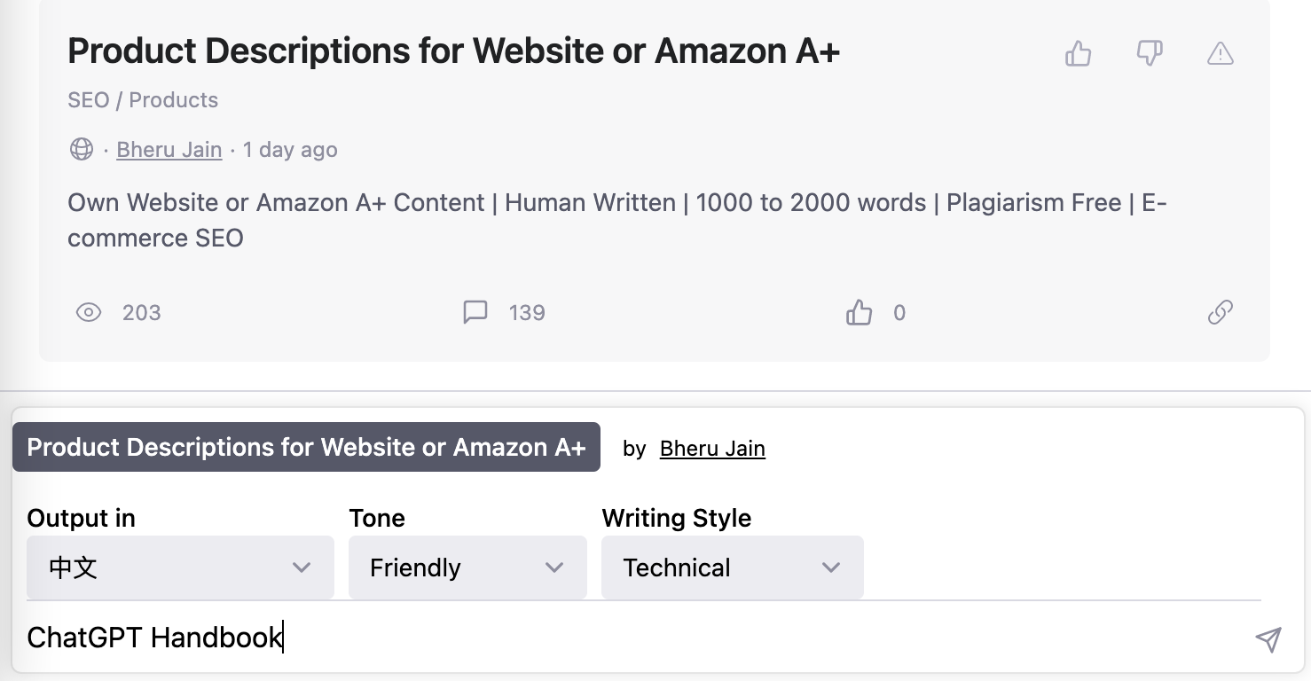Click Bheru Jain link next to 'by'

(x=712, y=449)
